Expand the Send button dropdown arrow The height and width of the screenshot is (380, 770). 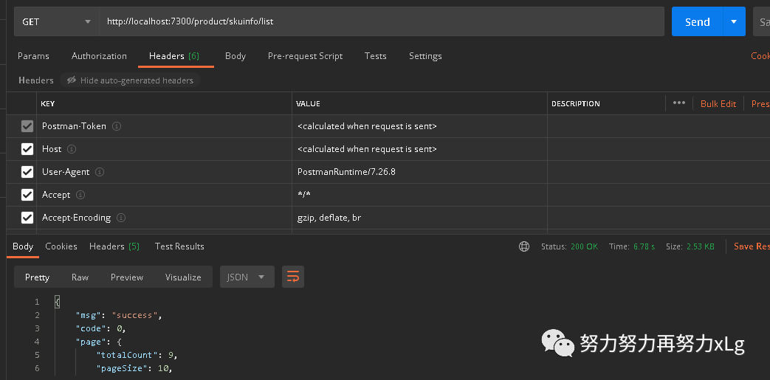pyautogui.click(x=734, y=21)
